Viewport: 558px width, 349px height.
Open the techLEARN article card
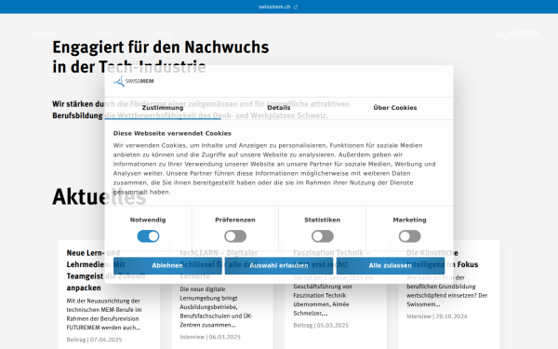click(x=222, y=294)
